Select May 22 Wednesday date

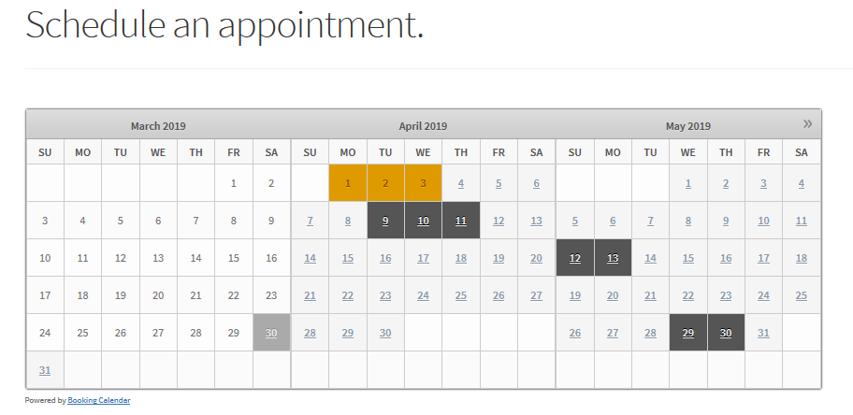[x=688, y=295]
